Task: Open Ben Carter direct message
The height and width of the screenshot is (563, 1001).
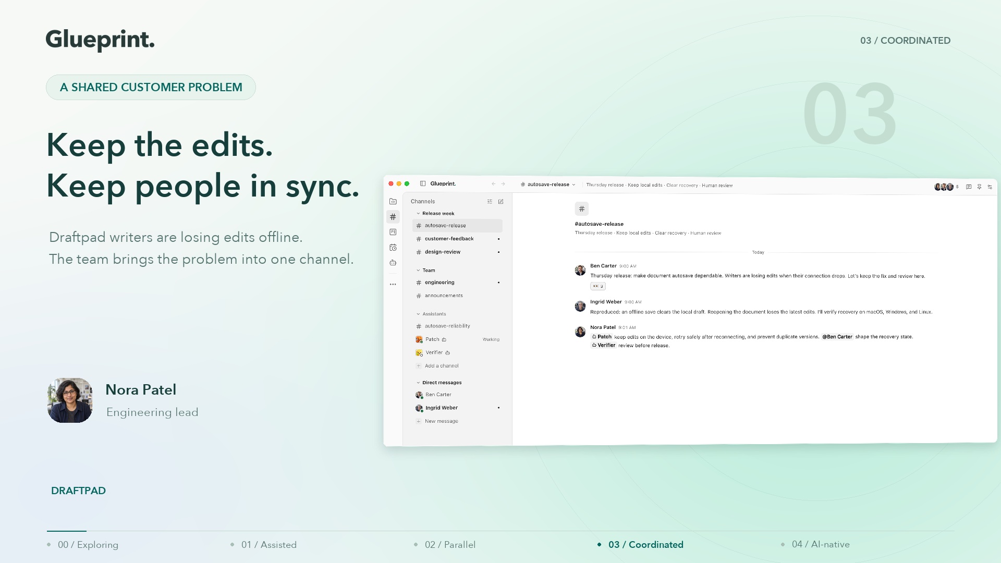Action: pyautogui.click(x=457, y=395)
